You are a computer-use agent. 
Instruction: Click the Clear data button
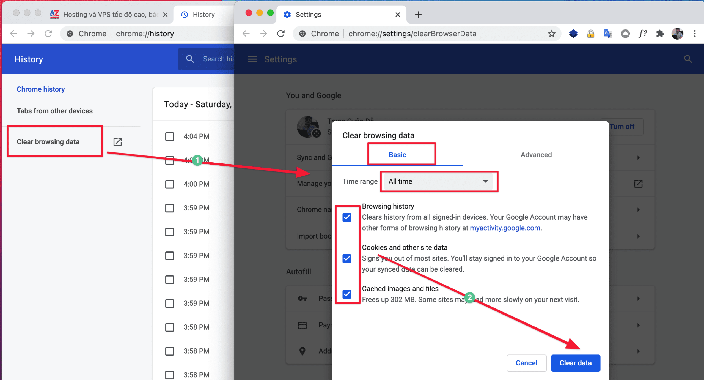coord(575,363)
